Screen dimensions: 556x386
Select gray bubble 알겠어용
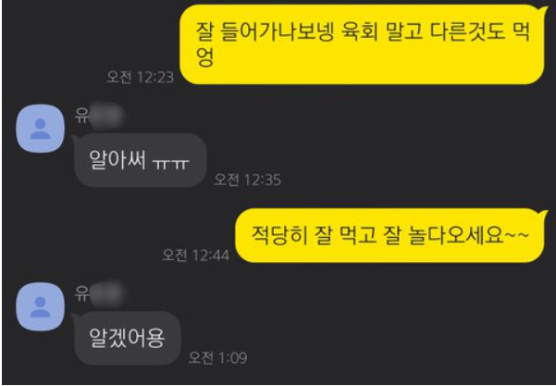point(128,338)
